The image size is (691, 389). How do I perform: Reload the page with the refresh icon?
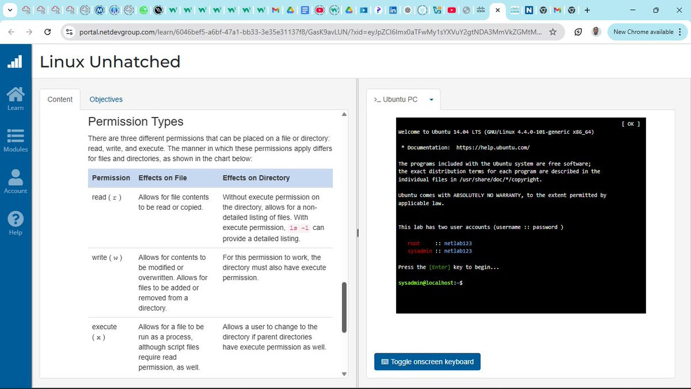coord(48,32)
